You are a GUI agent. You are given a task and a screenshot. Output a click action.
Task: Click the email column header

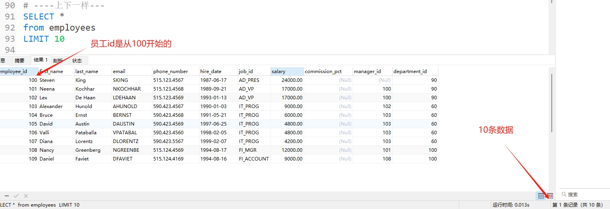[x=131, y=72]
